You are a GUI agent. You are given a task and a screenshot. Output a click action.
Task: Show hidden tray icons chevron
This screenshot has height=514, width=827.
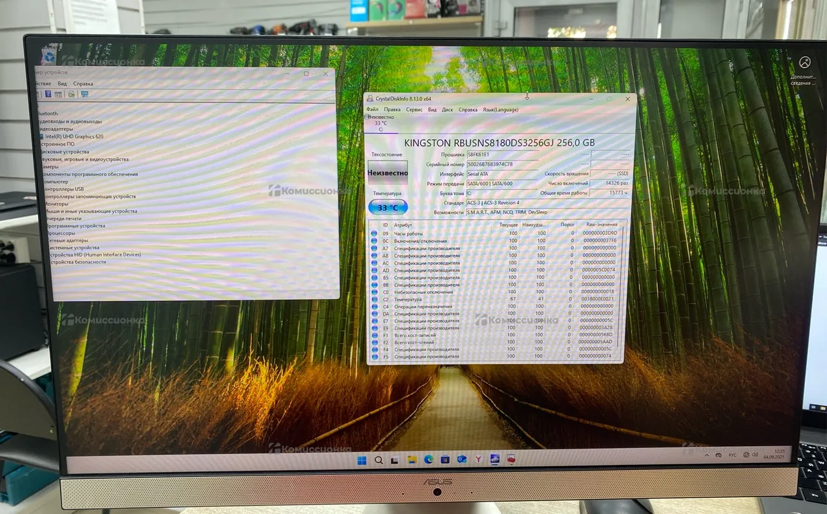(x=707, y=455)
